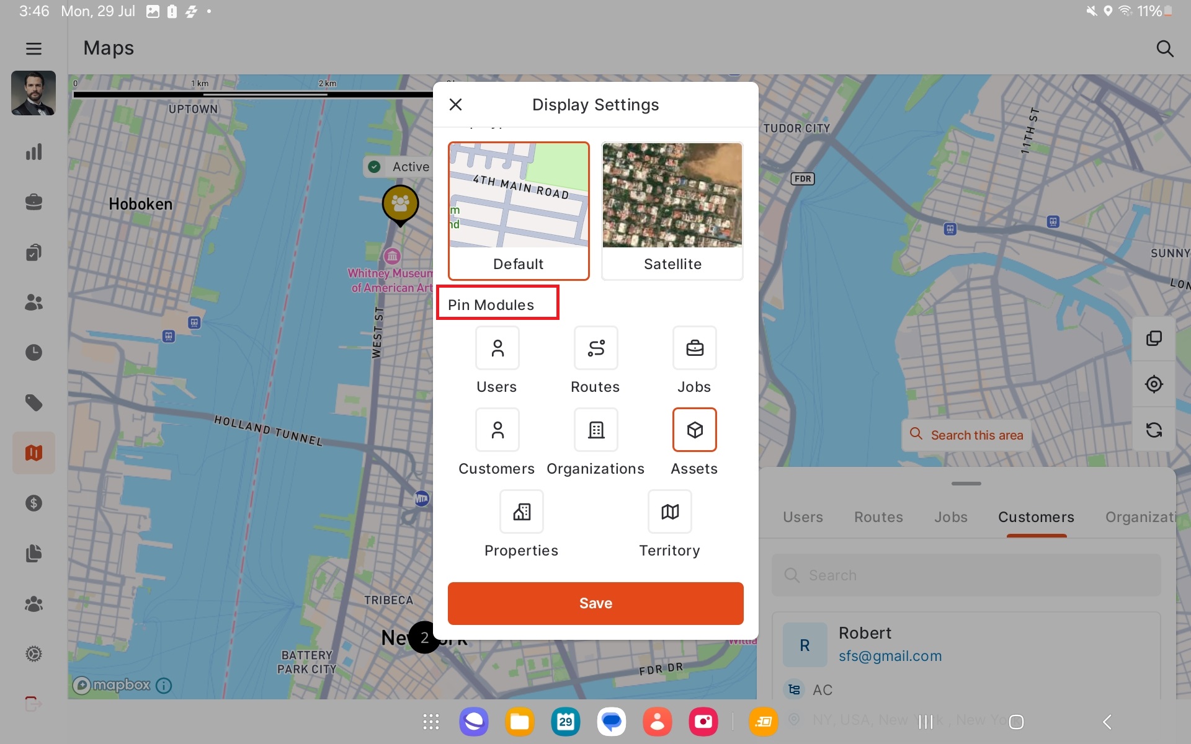The image size is (1191, 744).
Task: Enable the Routes pin module
Action: point(595,348)
